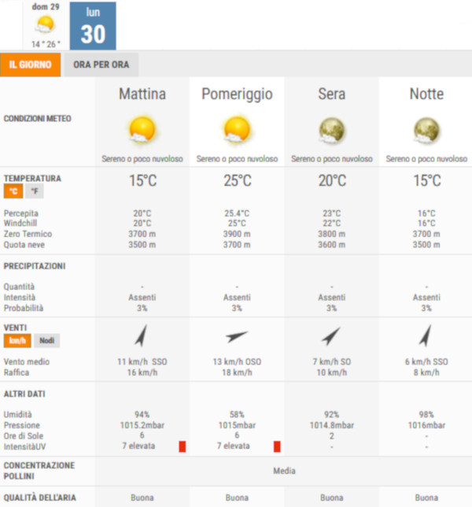Click the 20°C Sera temperature
This screenshot has width=472, height=507.
pos(332,180)
